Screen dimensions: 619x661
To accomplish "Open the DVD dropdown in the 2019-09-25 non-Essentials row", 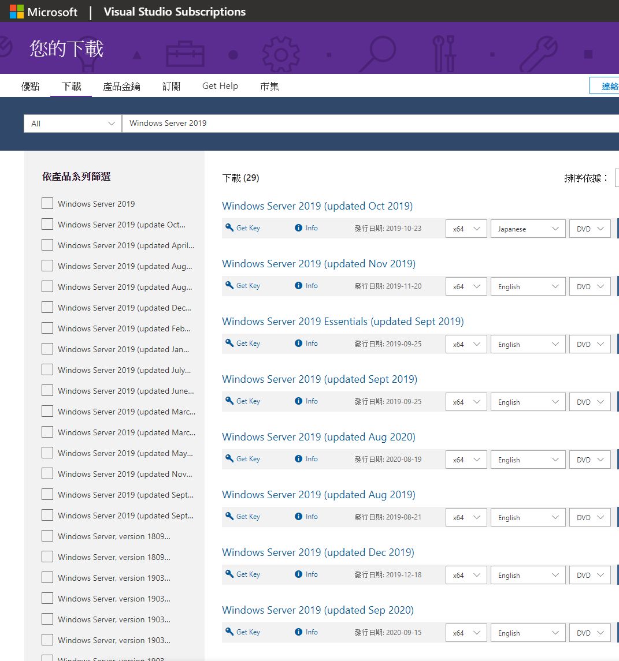I will pos(590,402).
